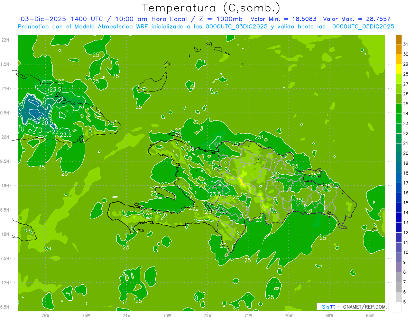
Task: Click the white legend band below 5
Action: (x=399, y=307)
